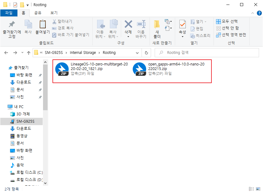Select LineageOS-10-zero-multitarget zip file

pyautogui.click(x=92, y=69)
